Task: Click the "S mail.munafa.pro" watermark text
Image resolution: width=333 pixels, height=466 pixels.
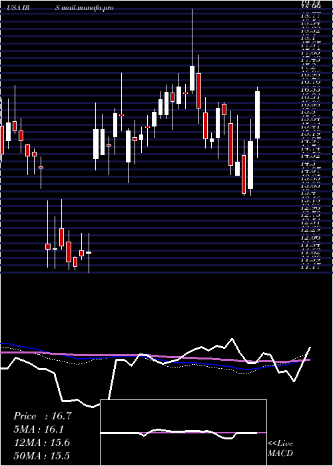Action: 85,8
